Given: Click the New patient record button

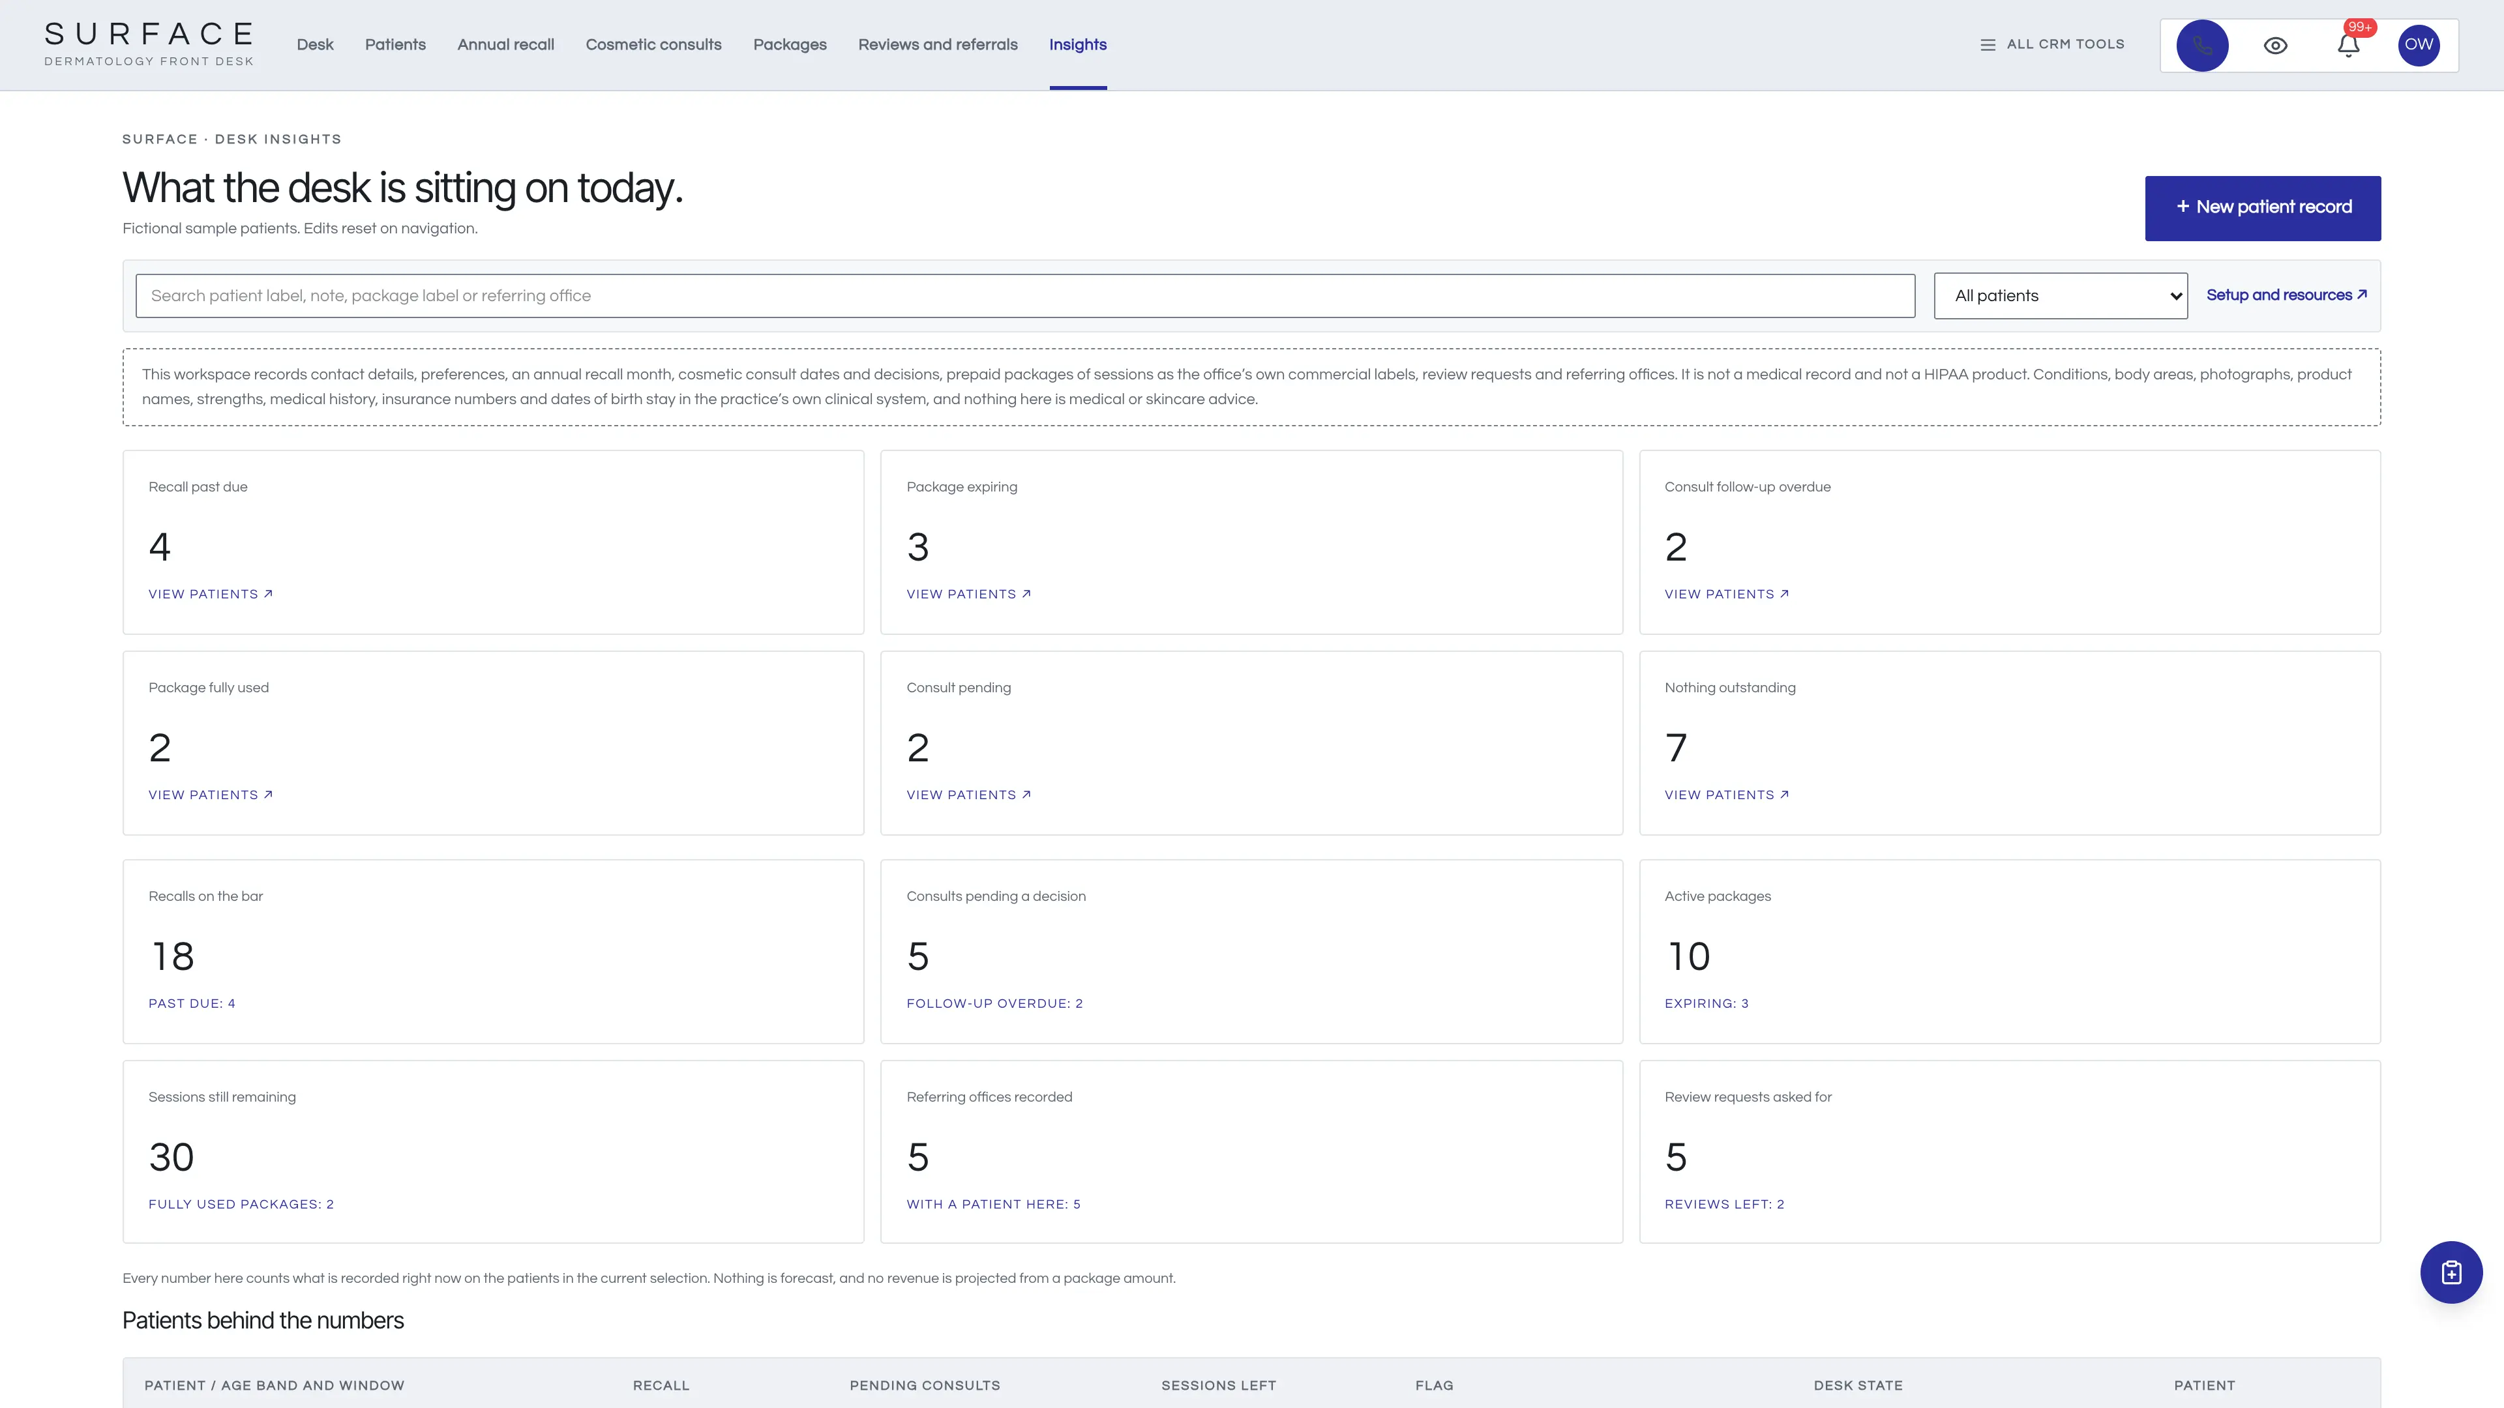Looking at the screenshot, I should (2262, 208).
